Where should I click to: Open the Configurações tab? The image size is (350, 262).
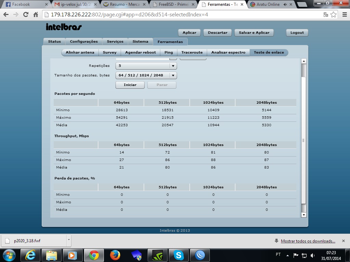click(x=84, y=41)
